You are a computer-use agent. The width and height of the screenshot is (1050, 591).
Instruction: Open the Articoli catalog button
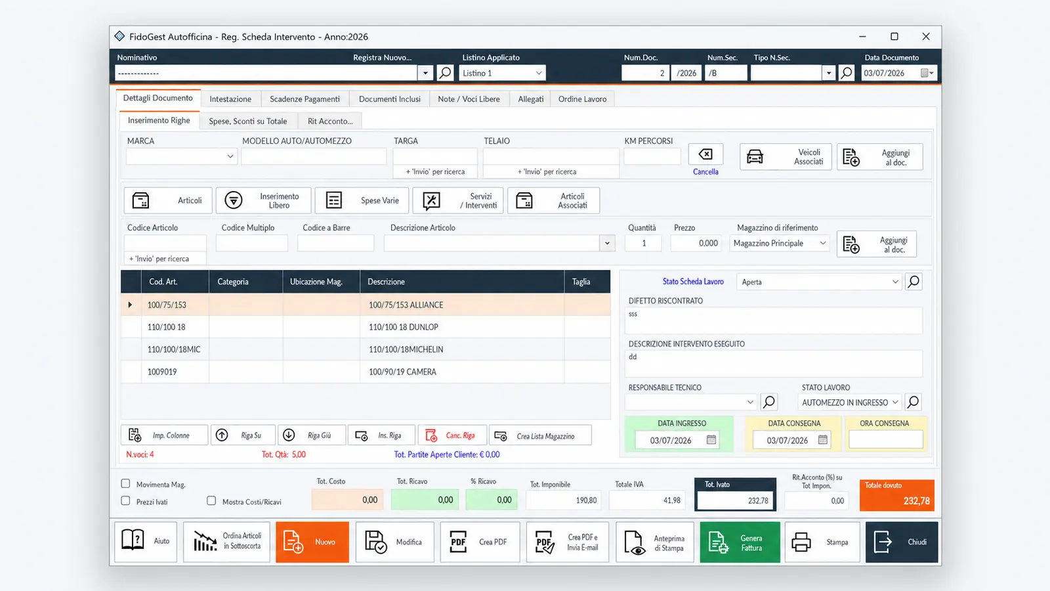click(168, 200)
